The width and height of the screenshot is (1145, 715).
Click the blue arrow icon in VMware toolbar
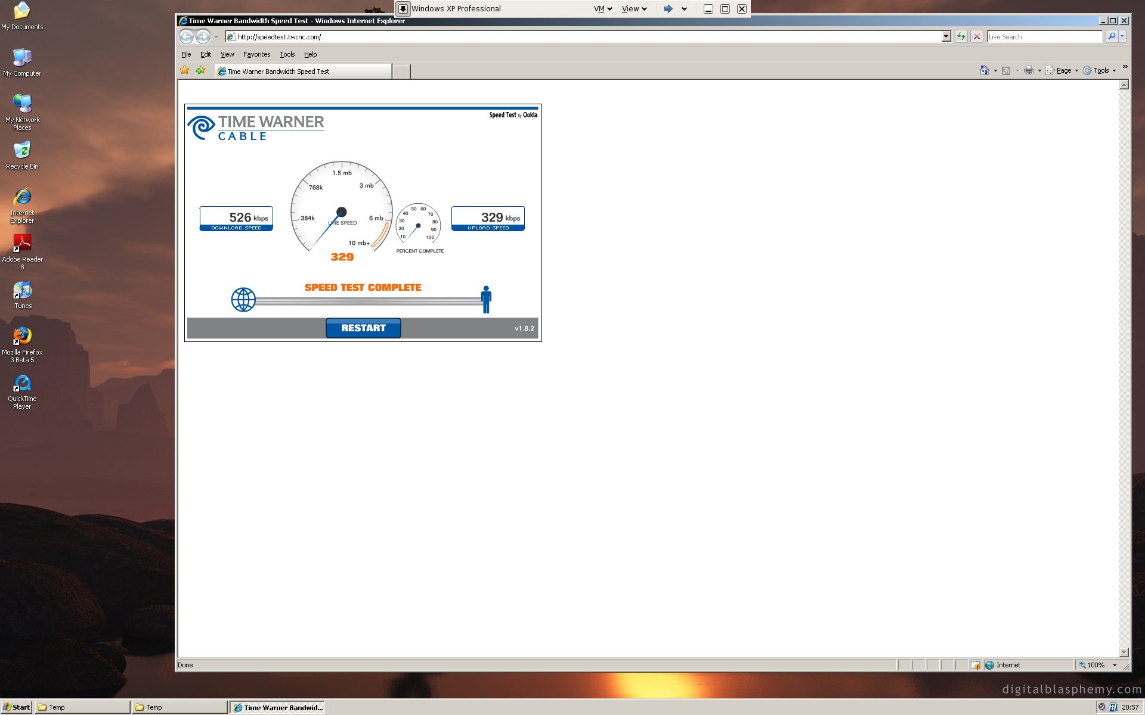669,9
